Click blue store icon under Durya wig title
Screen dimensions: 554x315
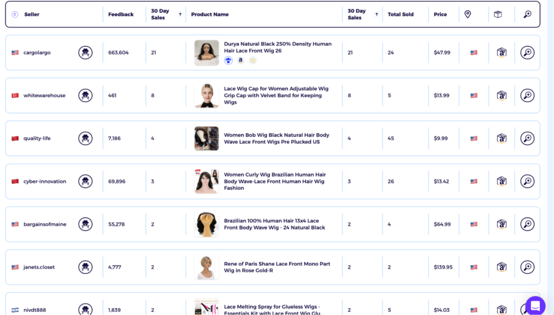pos(228,61)
